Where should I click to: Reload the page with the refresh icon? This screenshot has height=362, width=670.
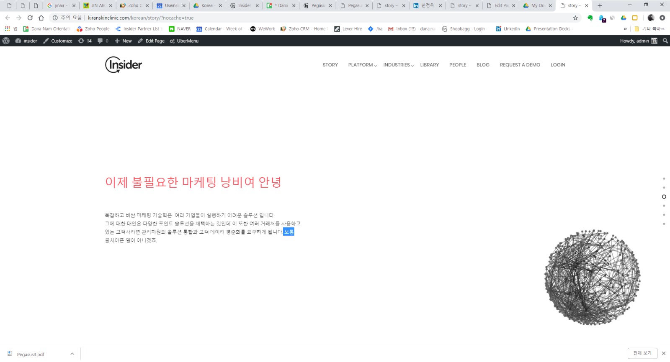pos(30,18)
